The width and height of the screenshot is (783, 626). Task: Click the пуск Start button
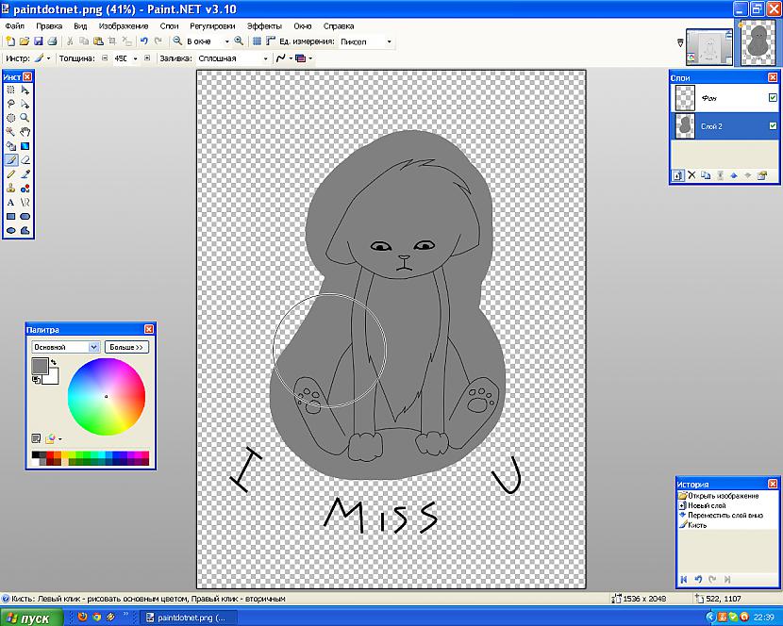pos(31,618)
